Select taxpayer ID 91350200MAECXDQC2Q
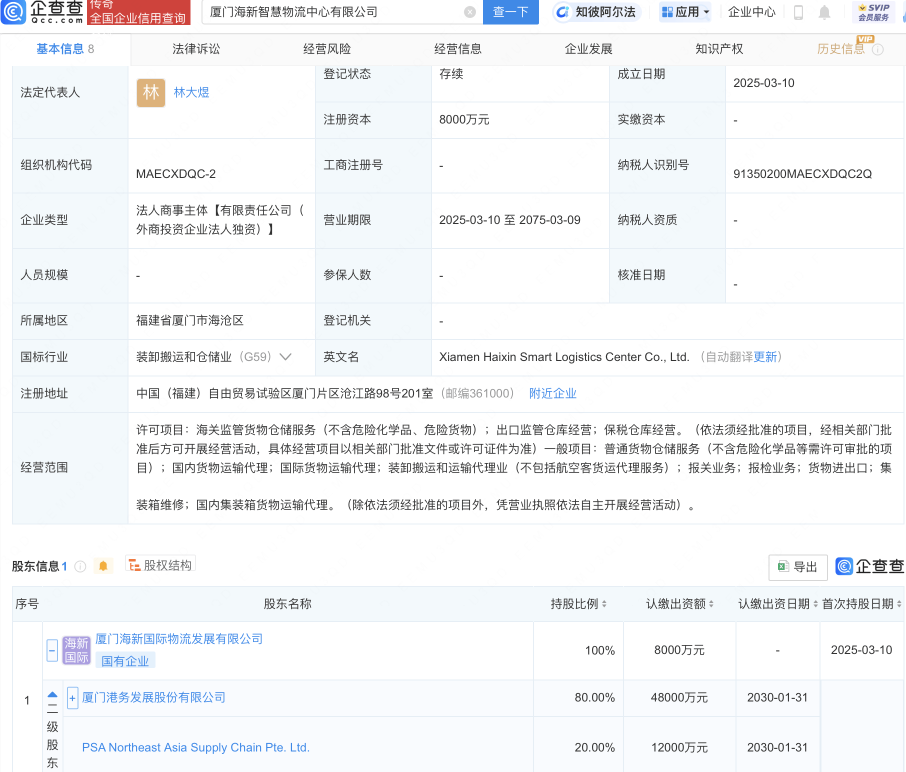The image size is (906, 772). coord(802,174)
